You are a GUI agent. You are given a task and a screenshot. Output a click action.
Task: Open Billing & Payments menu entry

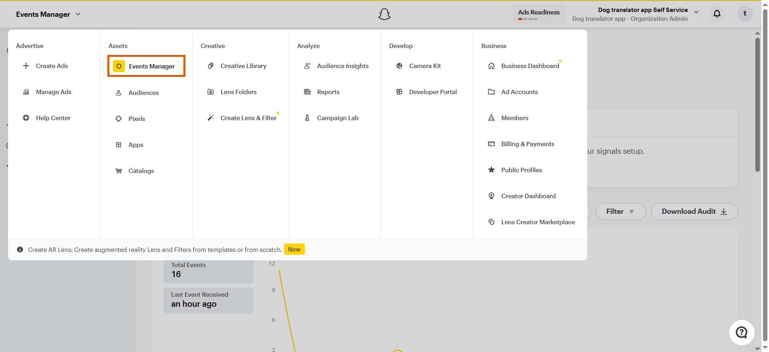tap(528, 144)
